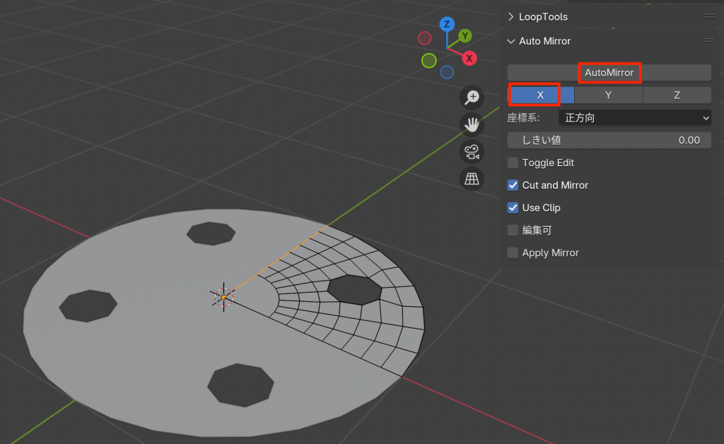Enable the Toggle Edit checkbox
This screenshot has width=724, height=444.
513,163
